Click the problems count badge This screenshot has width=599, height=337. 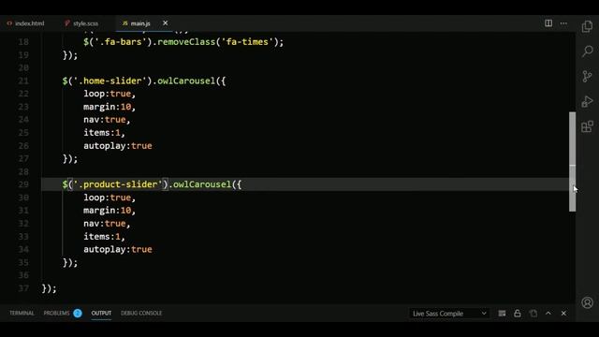78,314
